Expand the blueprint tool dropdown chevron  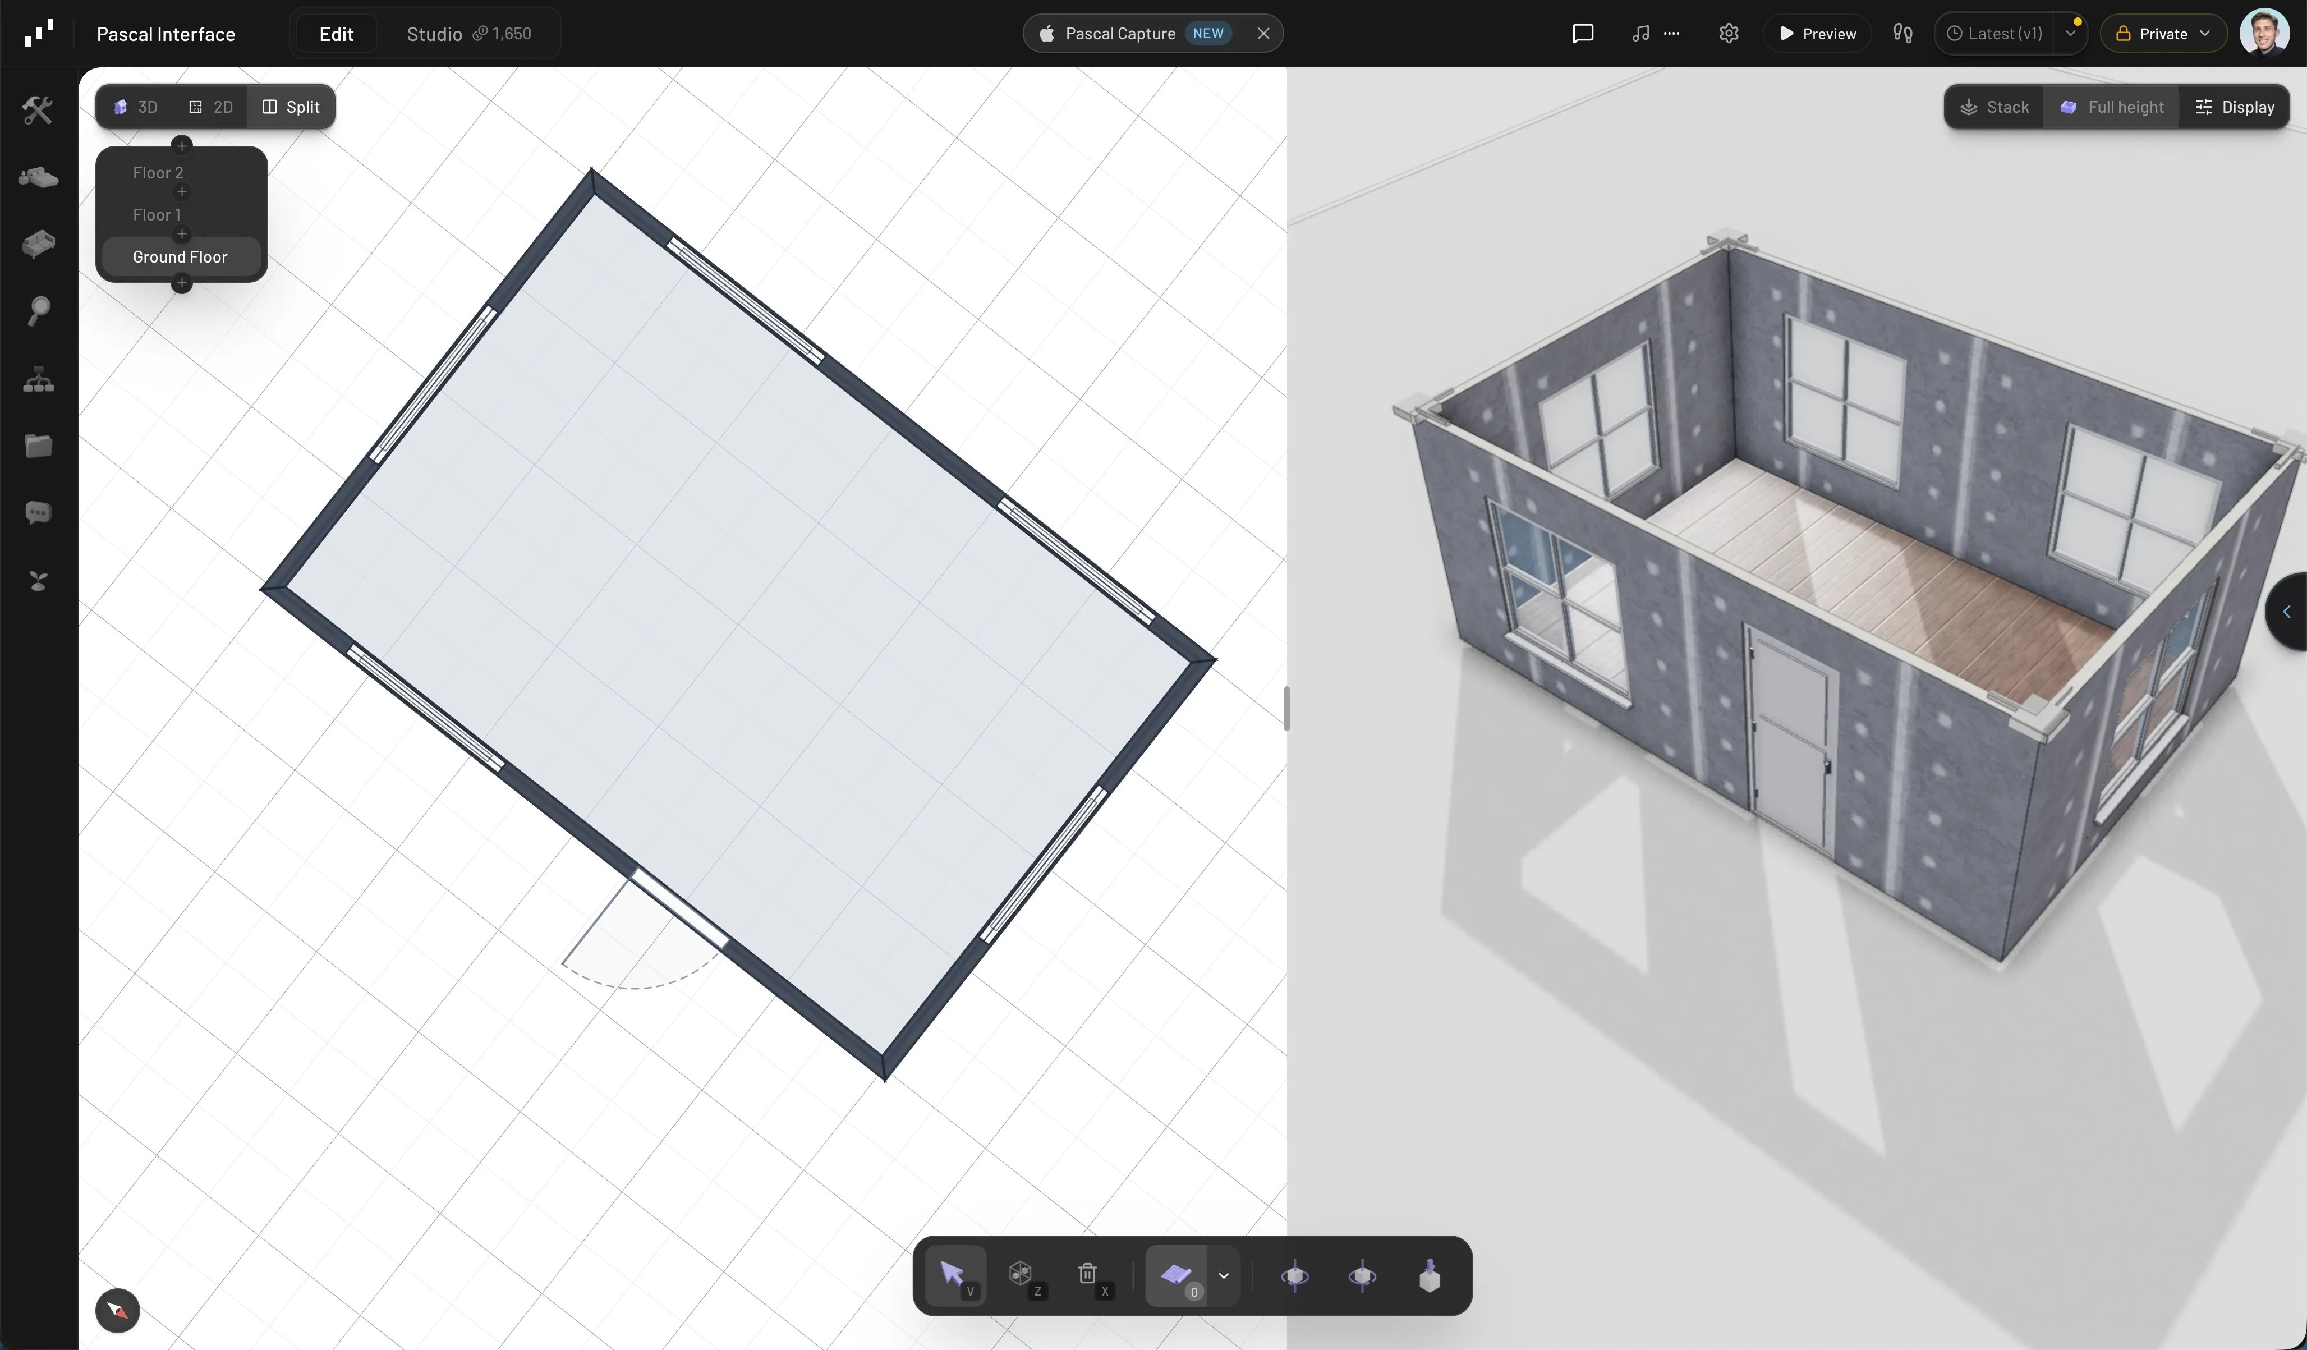point(1223,1276)
